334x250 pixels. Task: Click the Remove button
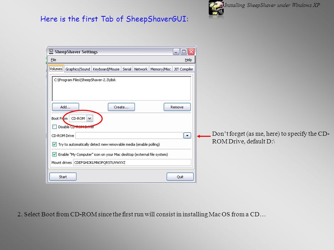tap(177, 107)
